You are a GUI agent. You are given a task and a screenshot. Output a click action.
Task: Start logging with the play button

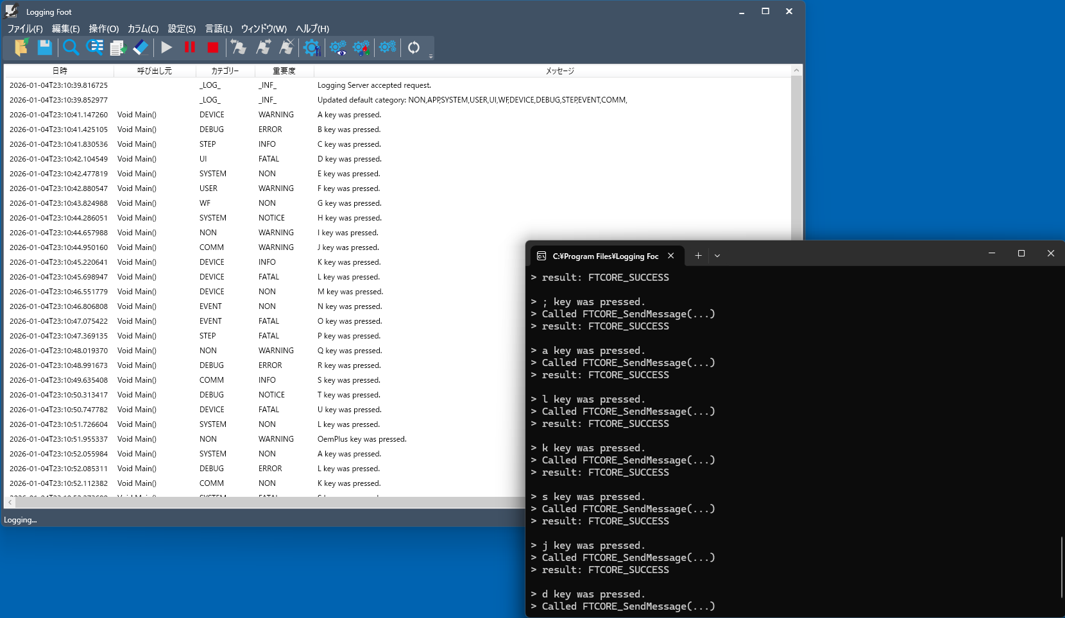[x=167, y=47]
